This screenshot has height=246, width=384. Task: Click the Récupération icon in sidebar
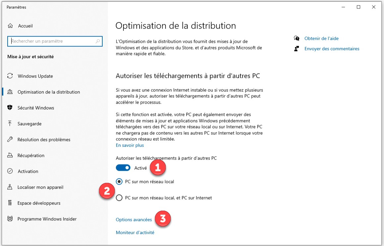(10, 155)
